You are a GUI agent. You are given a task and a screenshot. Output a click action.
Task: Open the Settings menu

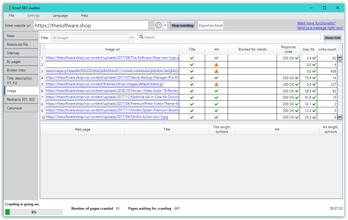click(x=33, y=15)
